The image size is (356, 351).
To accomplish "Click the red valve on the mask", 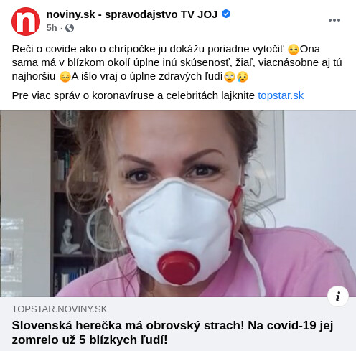I will [179, 267].
